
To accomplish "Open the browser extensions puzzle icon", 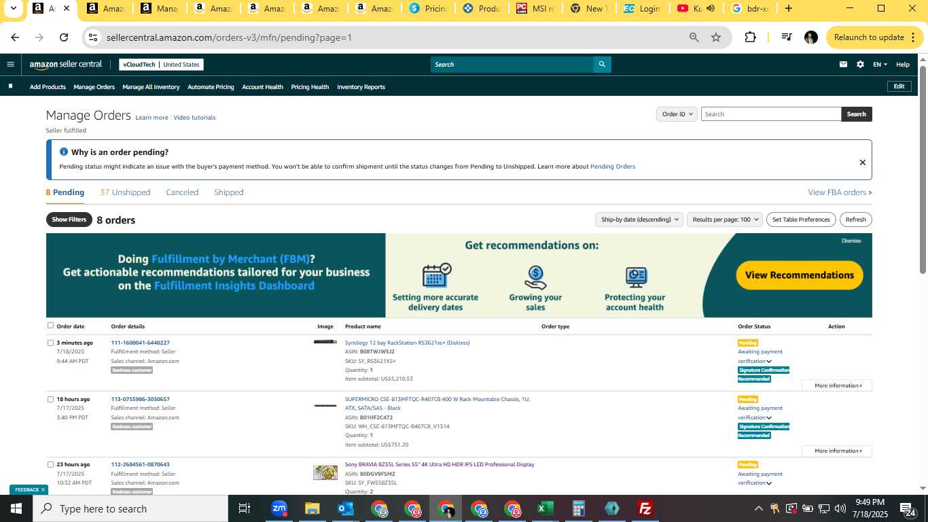I will point(750,37).
